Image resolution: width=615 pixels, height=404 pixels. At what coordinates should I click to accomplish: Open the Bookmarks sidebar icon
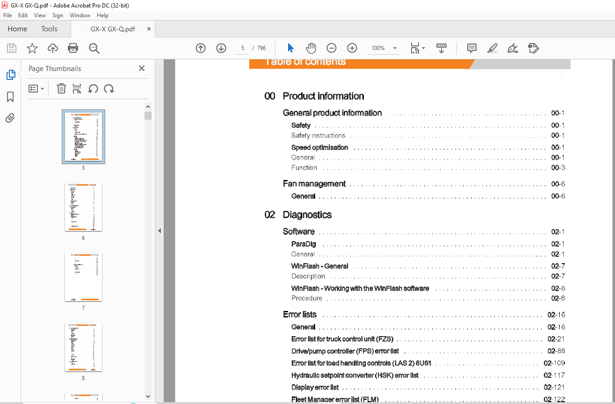coord(10,97)
